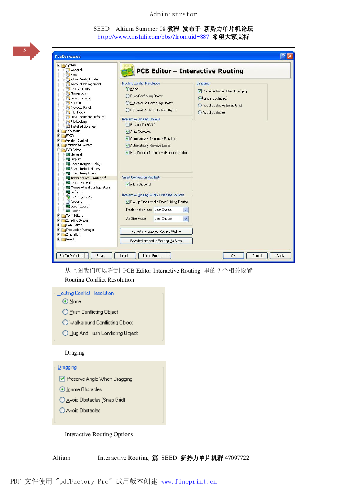Select Avoid Obstacles (Snap Grid) in Preferences dialog

pos(200,106)
